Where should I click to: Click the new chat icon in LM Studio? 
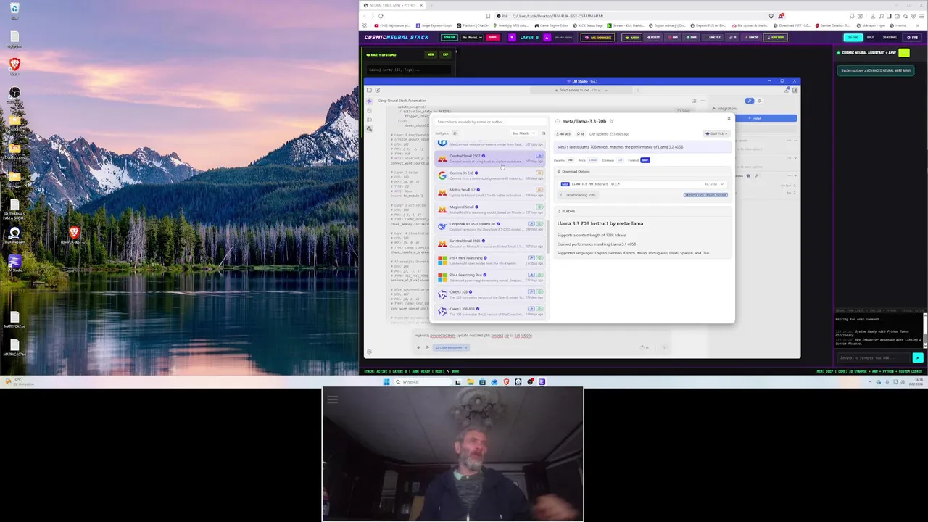click(x=378, y=90)
